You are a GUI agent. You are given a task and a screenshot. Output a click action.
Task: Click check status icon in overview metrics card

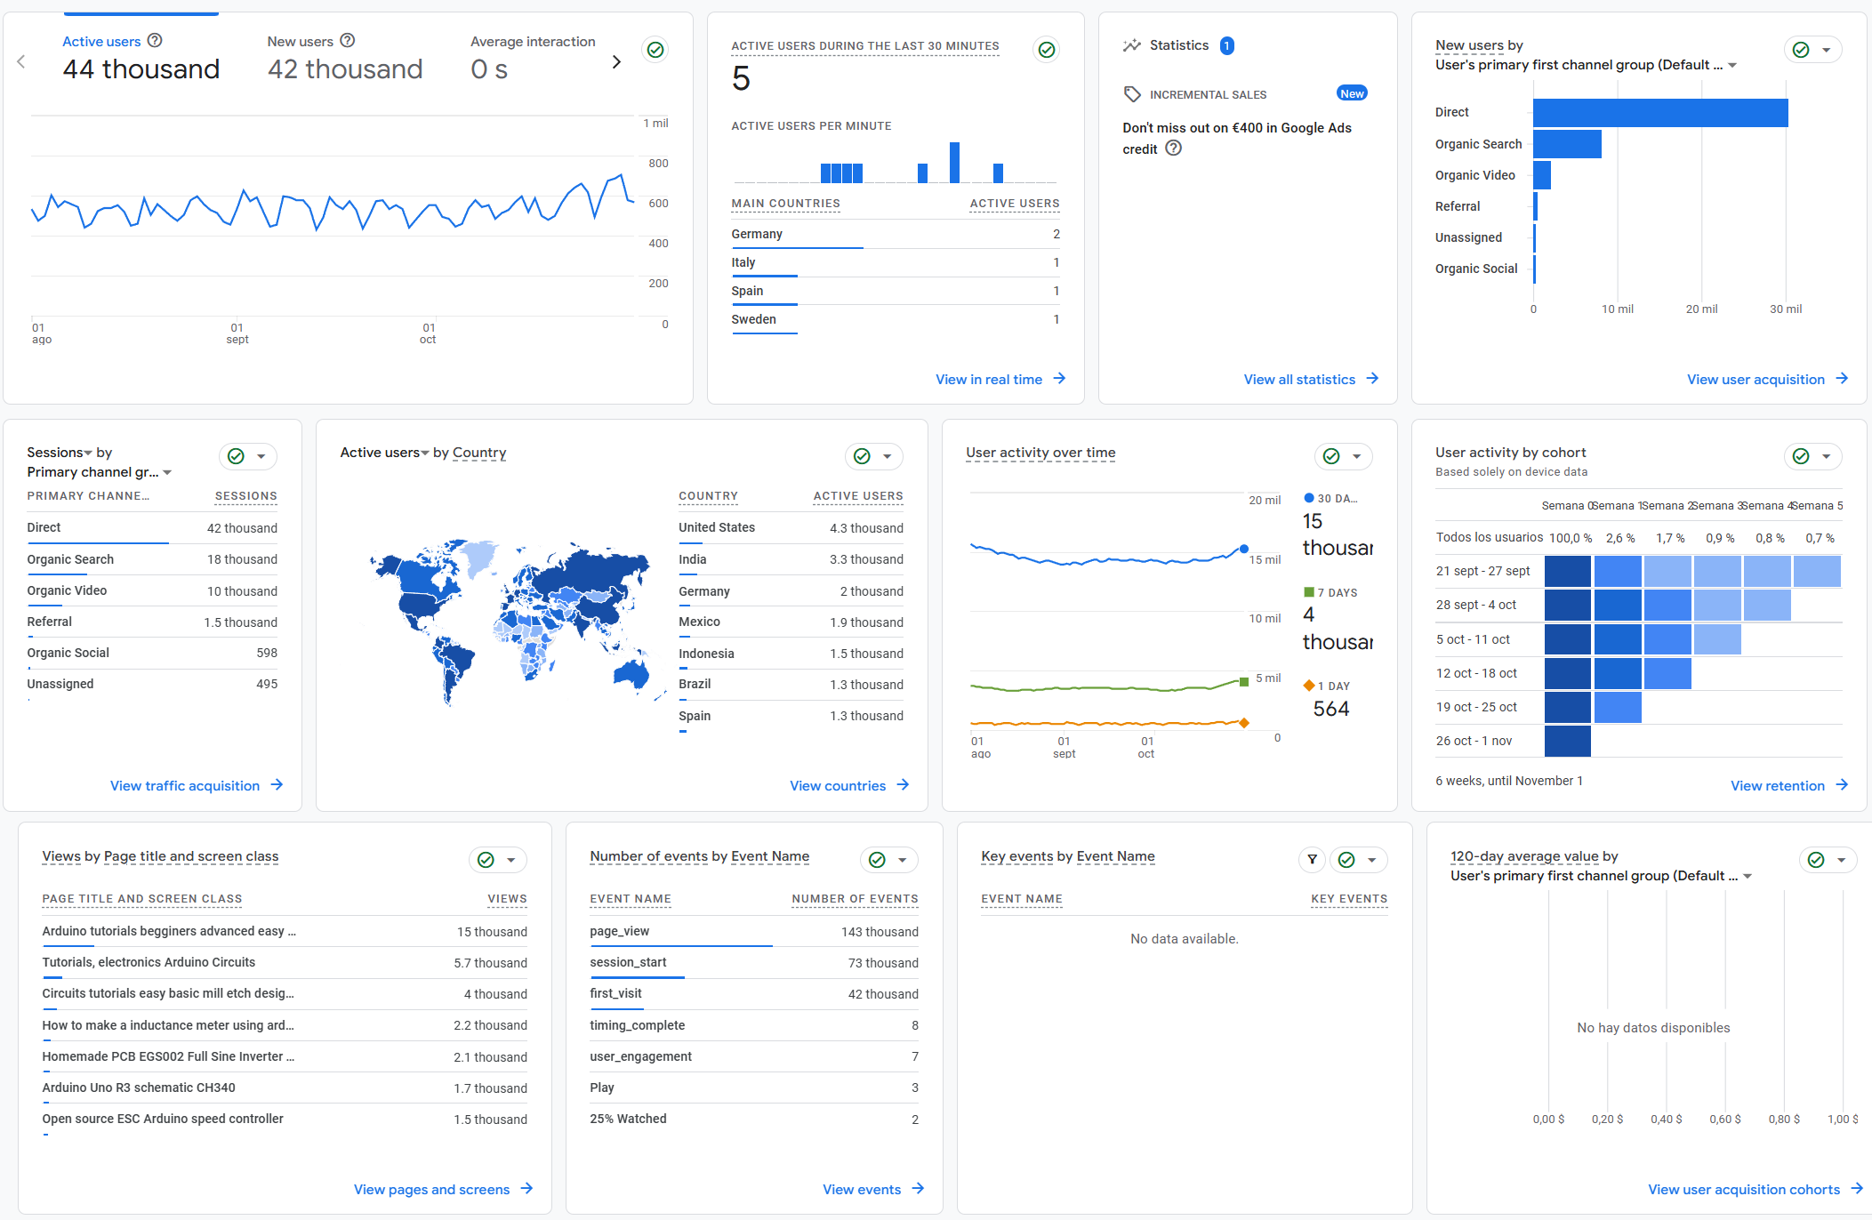click(655, 50)
